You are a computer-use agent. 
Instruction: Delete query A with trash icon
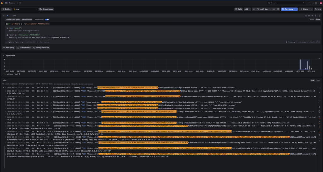315,16
